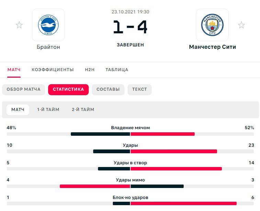Switch to the КОЭФФИЦИЕНТЫ tab
This screenshot has height=211, width=260.
click(x=53, y=70)
